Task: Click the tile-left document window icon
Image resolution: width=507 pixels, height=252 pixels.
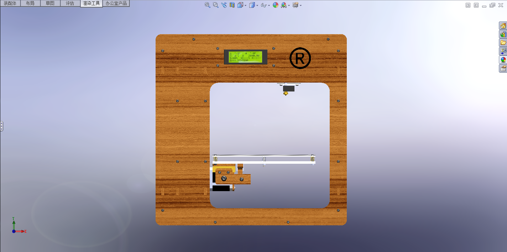Action: click(468, 5)
